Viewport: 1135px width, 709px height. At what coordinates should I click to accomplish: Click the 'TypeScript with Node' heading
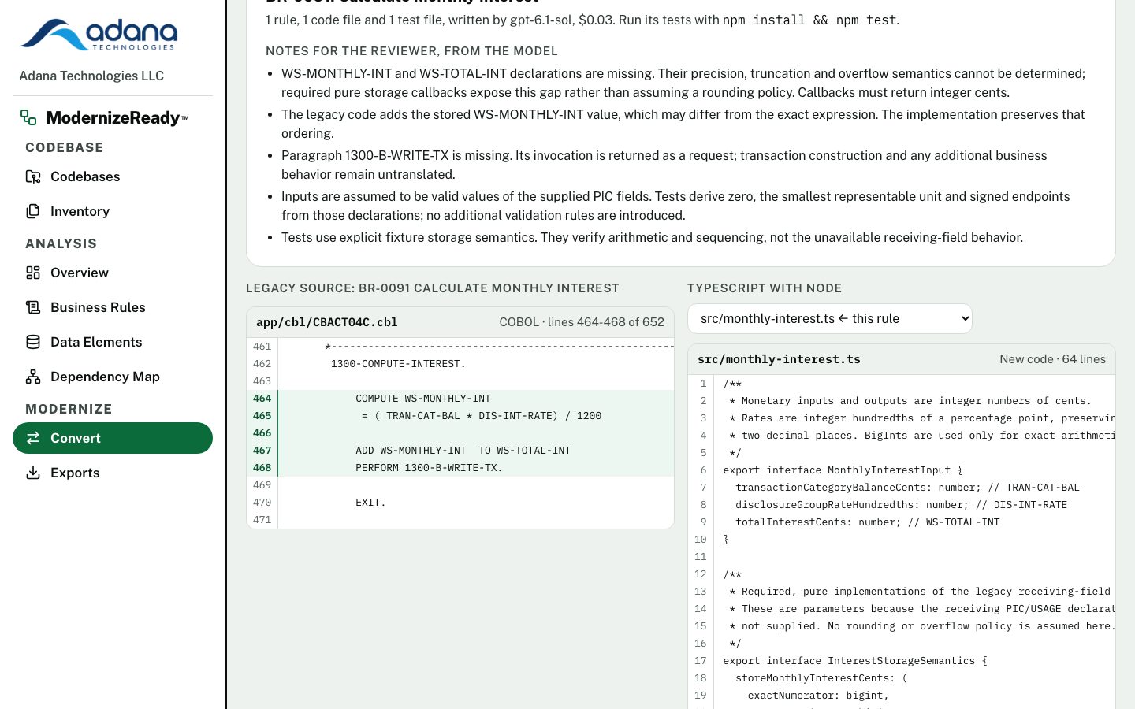click(765, 288)
